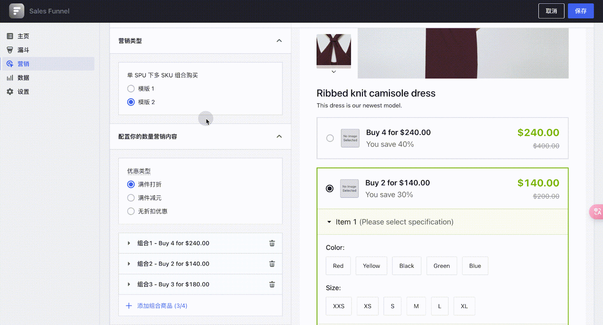Click the You save 30% text
Image resolution: width=603 pixels, height=325 pixels.
pyautogui.click(x=389, y=195)
